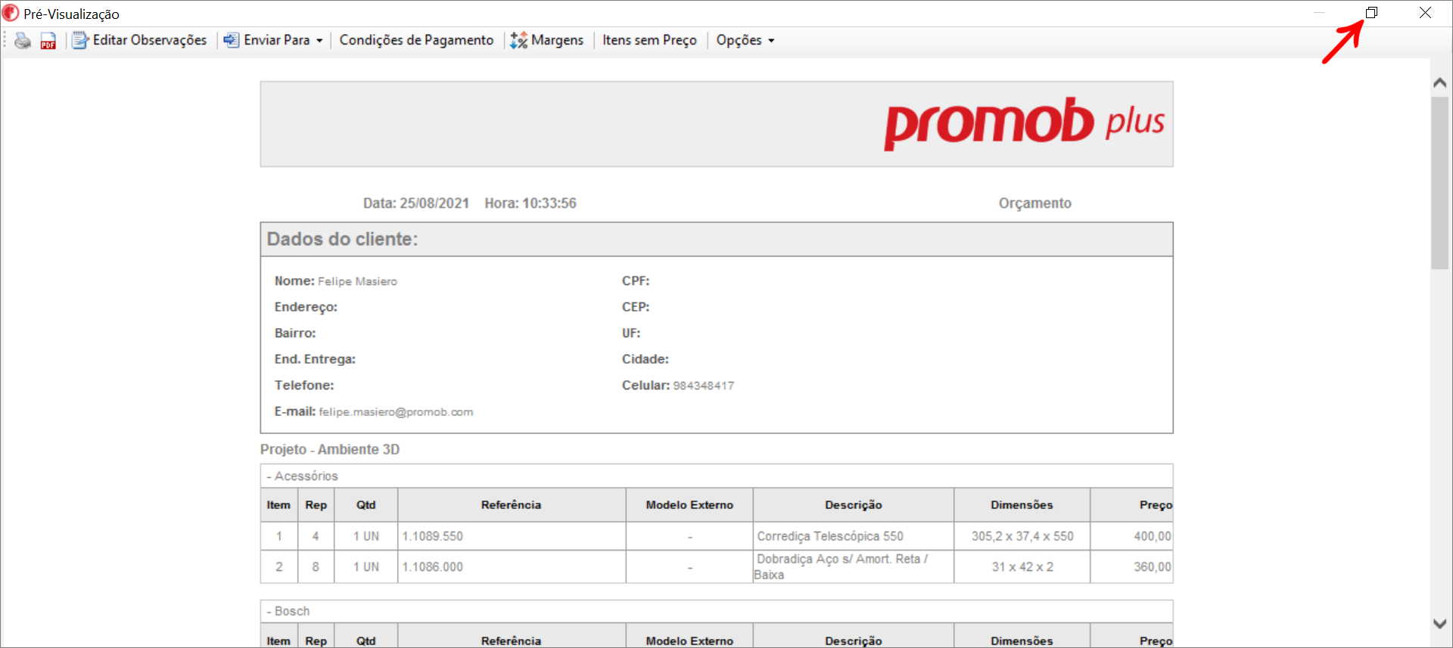Viewport: 1453px width, 648px height.
Task: Click the 'Cidade:' field label
Action: tap(646, 359)
